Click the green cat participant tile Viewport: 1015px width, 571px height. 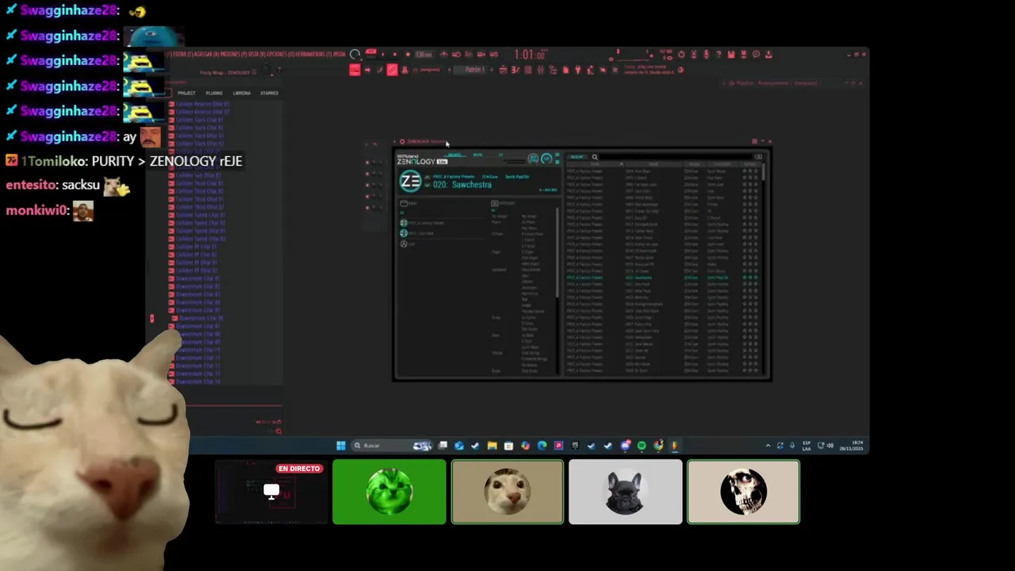pyautogui.click(x=389, y=492)
